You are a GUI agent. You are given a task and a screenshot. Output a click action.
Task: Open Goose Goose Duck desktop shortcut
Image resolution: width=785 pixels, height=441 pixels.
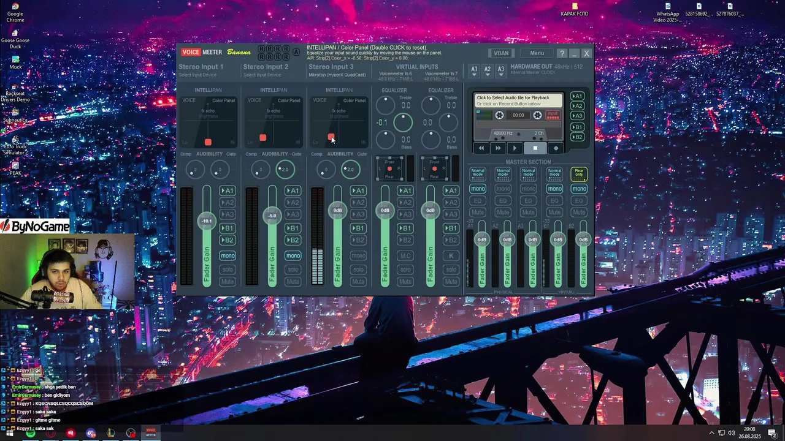[x=15, y=39]
